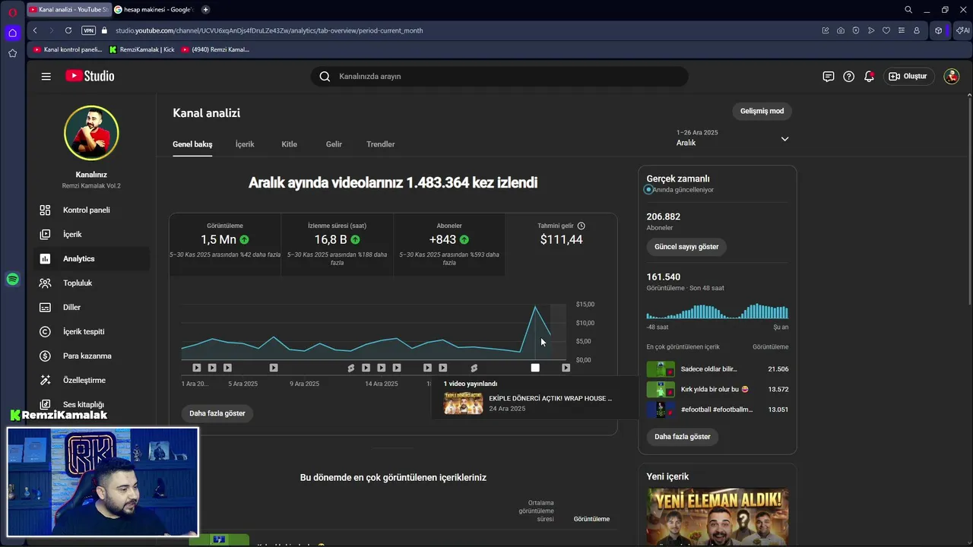
Task: Open the Spotify sidebar icon
Action: tap(12, 280)
